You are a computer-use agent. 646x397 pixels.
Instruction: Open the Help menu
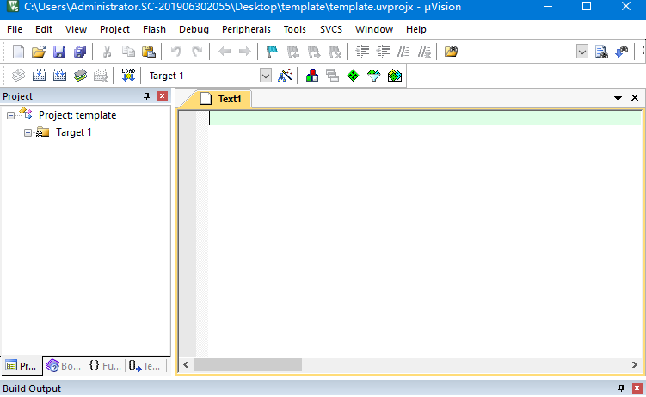[x=415, y=29]
